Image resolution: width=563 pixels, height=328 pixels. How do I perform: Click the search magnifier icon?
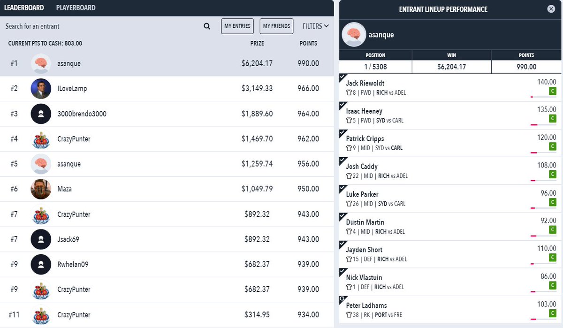click(x=207, y=26)
